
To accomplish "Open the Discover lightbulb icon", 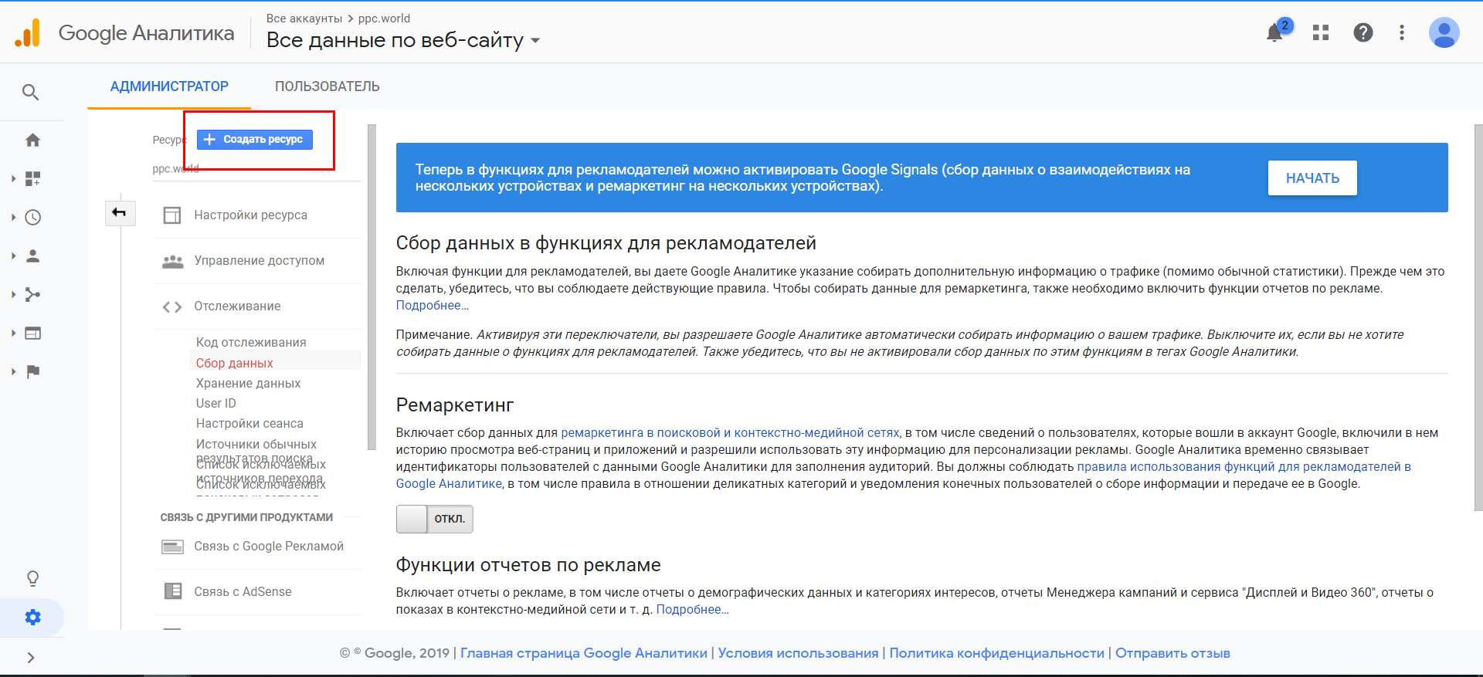I will pyautogui.click(x=32, y=578).
